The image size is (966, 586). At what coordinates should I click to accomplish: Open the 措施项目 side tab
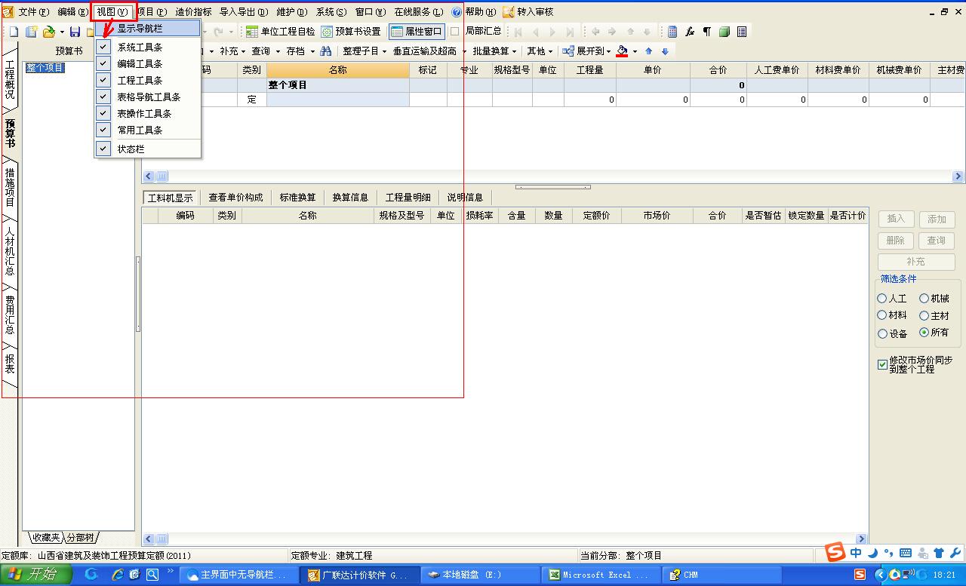click(x=10, y=187)
